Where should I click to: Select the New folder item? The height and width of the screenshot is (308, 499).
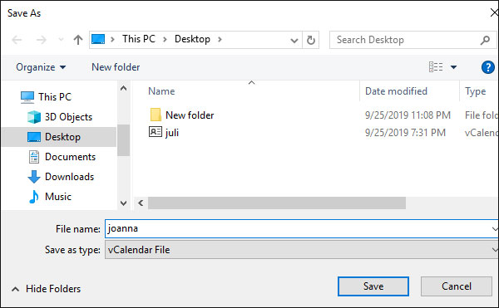[x=190, y=115]
